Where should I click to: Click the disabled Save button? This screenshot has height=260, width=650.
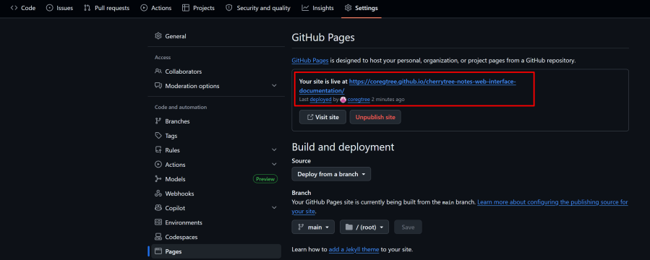(x=408, y=227)
